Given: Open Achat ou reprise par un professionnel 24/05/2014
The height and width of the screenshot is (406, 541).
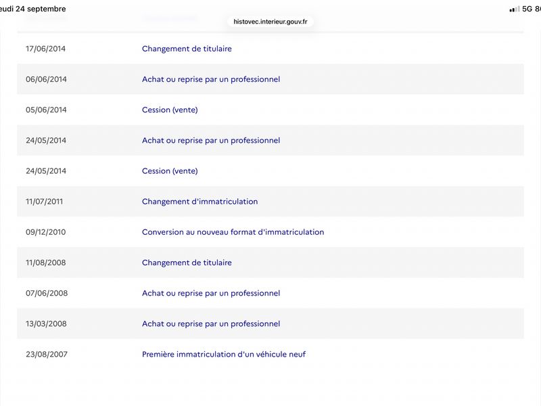Looking at the screenshot, I should [x=211, y=141].
